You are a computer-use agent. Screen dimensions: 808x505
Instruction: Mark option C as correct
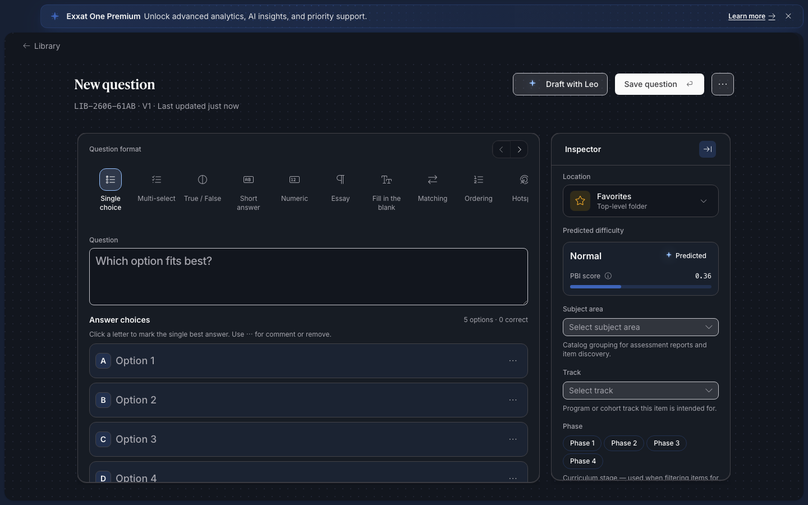pos(103,439)
